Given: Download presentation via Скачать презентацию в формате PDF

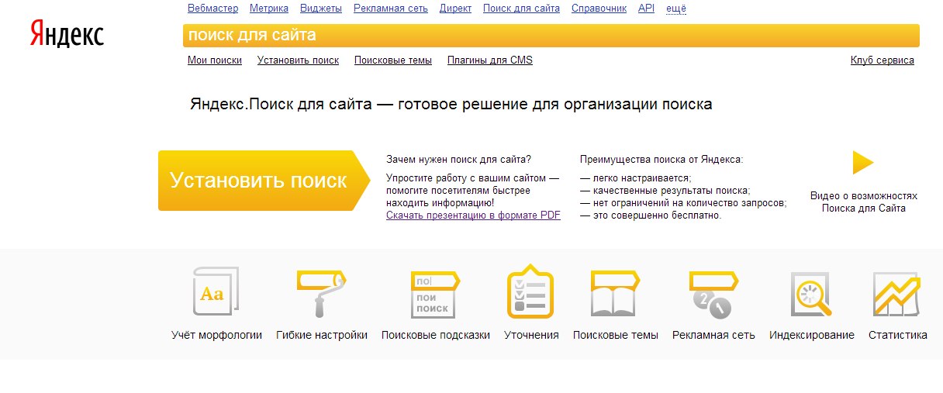Looking at the screenshot, I should pyautogui.click(x=473, y=215).
